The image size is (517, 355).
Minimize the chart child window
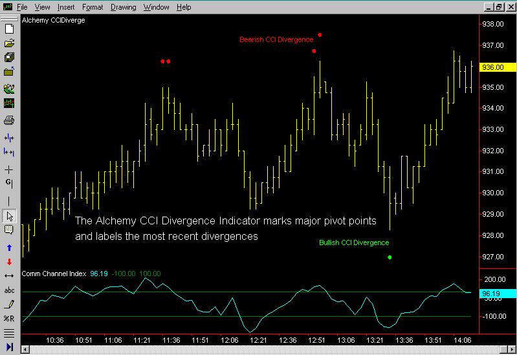(489, 7)
